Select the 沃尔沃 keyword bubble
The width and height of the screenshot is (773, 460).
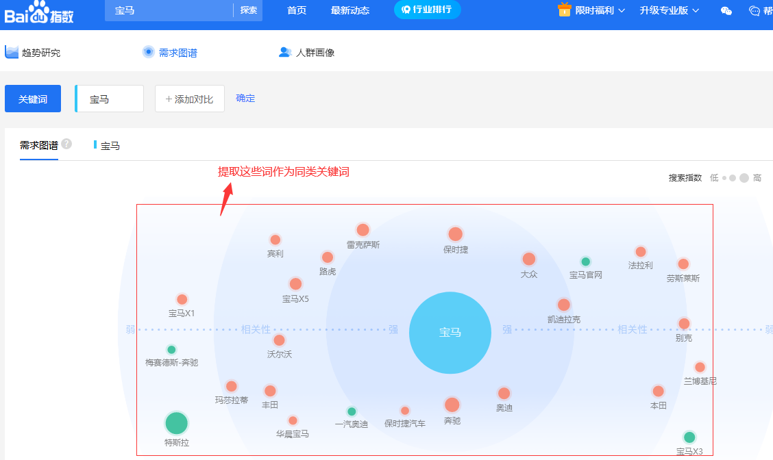279,340
